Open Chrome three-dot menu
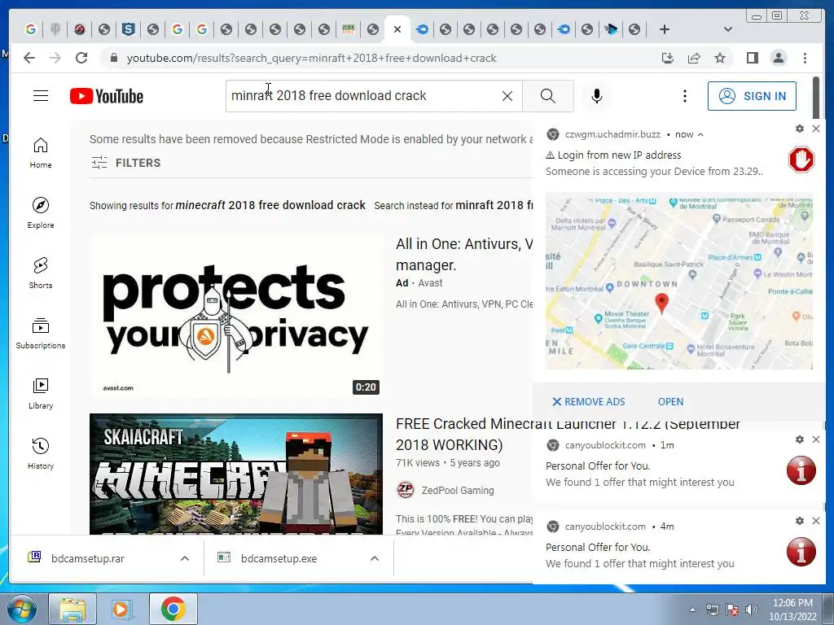Viewport: 834px width, 625px height. [805, 58]
